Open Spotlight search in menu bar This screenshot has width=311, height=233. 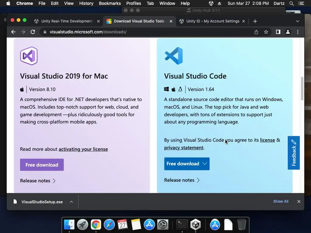tap(291, 3)
